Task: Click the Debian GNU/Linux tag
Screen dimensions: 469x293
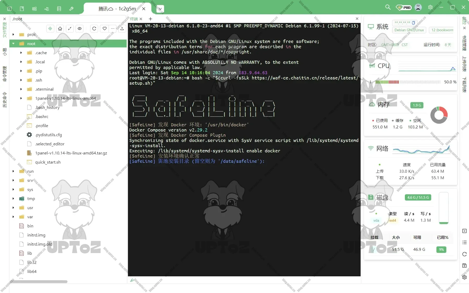Action: click(409, 30)
